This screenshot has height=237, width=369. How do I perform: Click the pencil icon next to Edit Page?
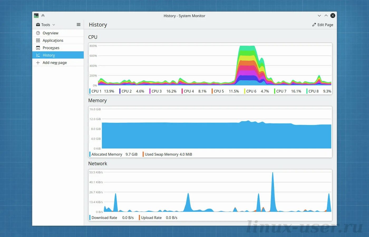(x=314, y=24)
